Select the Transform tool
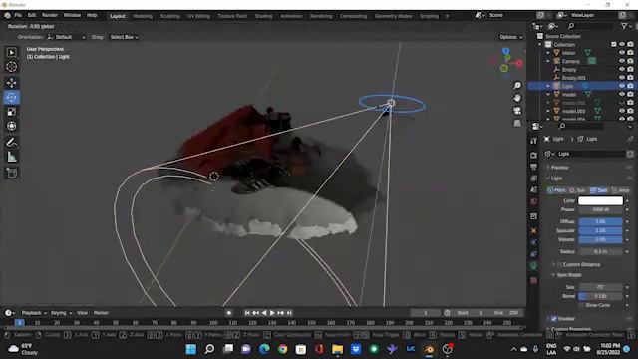The image size is (638, 359). tap(11, 126)
